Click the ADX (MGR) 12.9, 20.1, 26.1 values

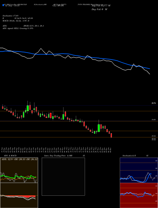click(23, 26)
